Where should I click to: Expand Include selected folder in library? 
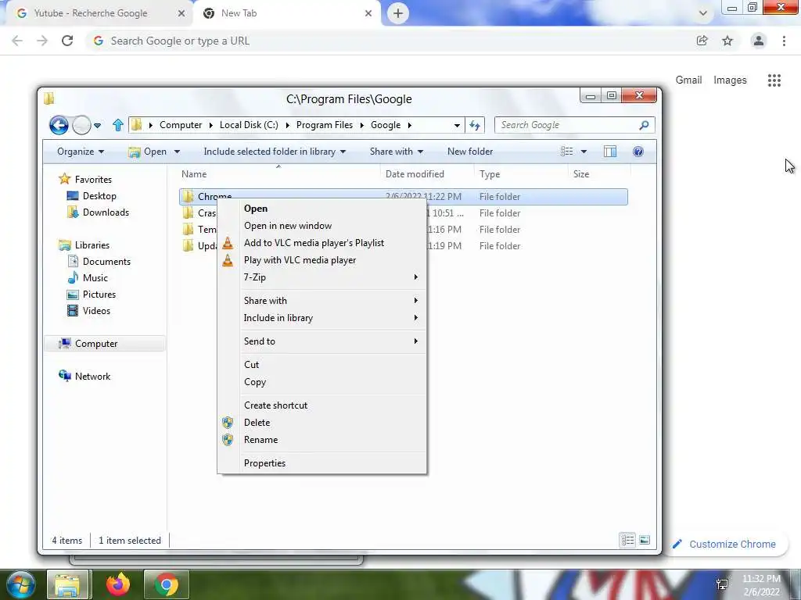click(x=275, y=152)
